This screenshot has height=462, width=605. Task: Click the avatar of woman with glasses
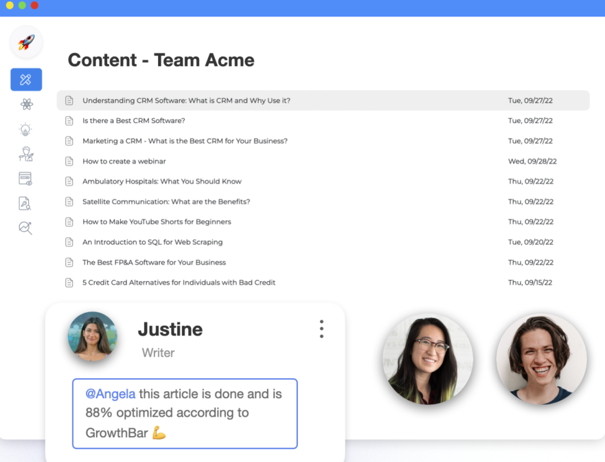(428, 359)
